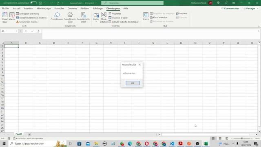
Task: Open Propriétés in Contrôles group
Action: [115, 13]
